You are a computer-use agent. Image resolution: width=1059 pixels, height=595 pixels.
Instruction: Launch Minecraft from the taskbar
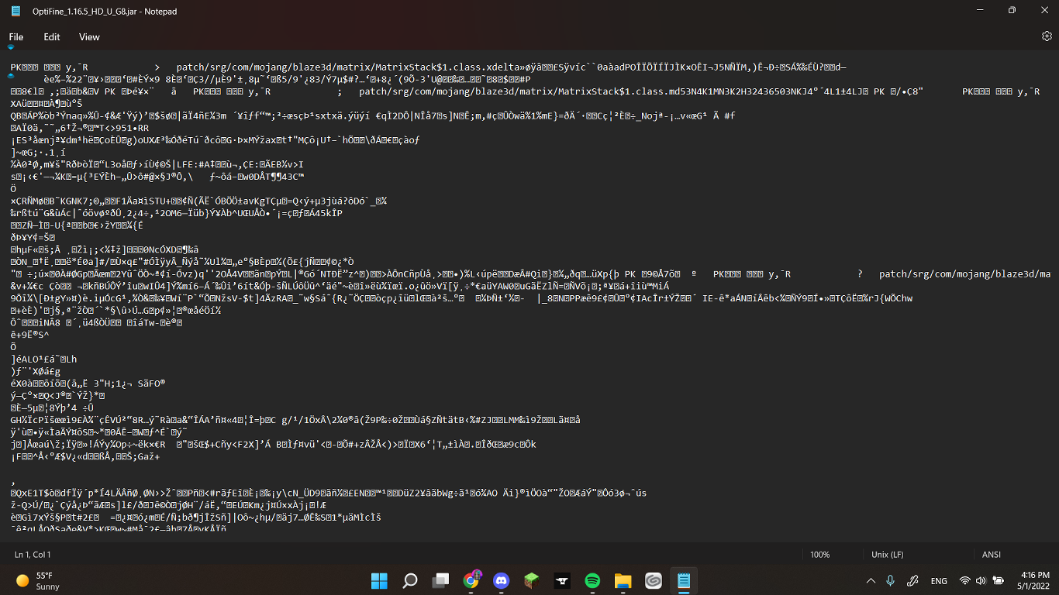tap(532, 580)
